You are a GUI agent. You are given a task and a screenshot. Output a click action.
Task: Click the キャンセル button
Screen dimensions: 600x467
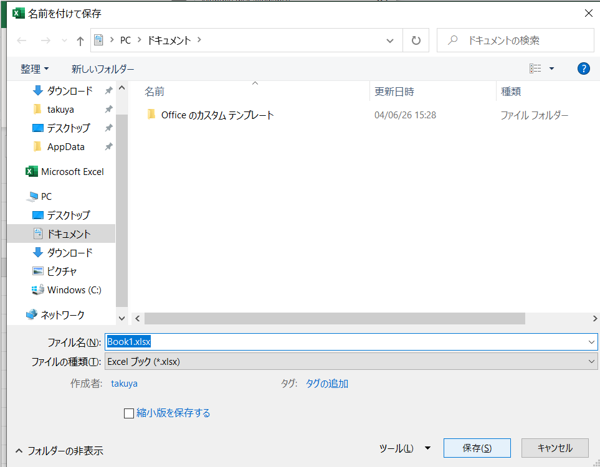point(555,448)
